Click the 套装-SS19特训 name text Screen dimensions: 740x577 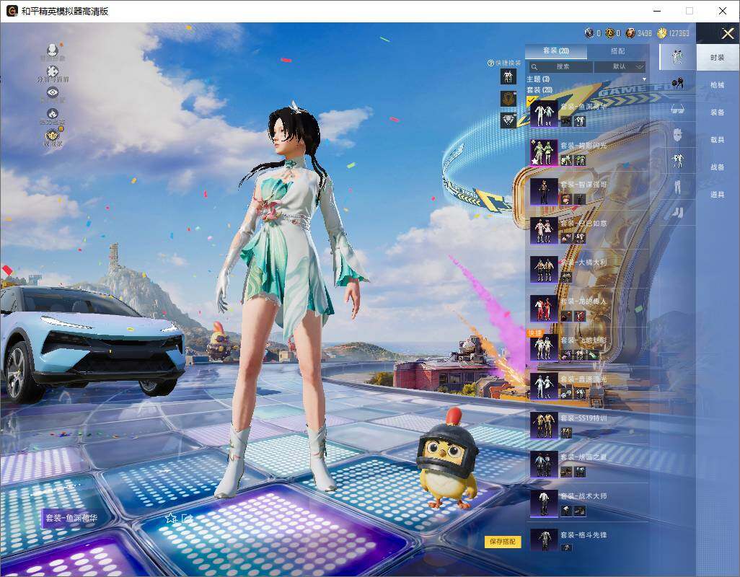(x=583, y=418)
